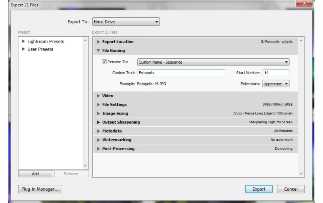Select the User Presets label

click(40, 49)
